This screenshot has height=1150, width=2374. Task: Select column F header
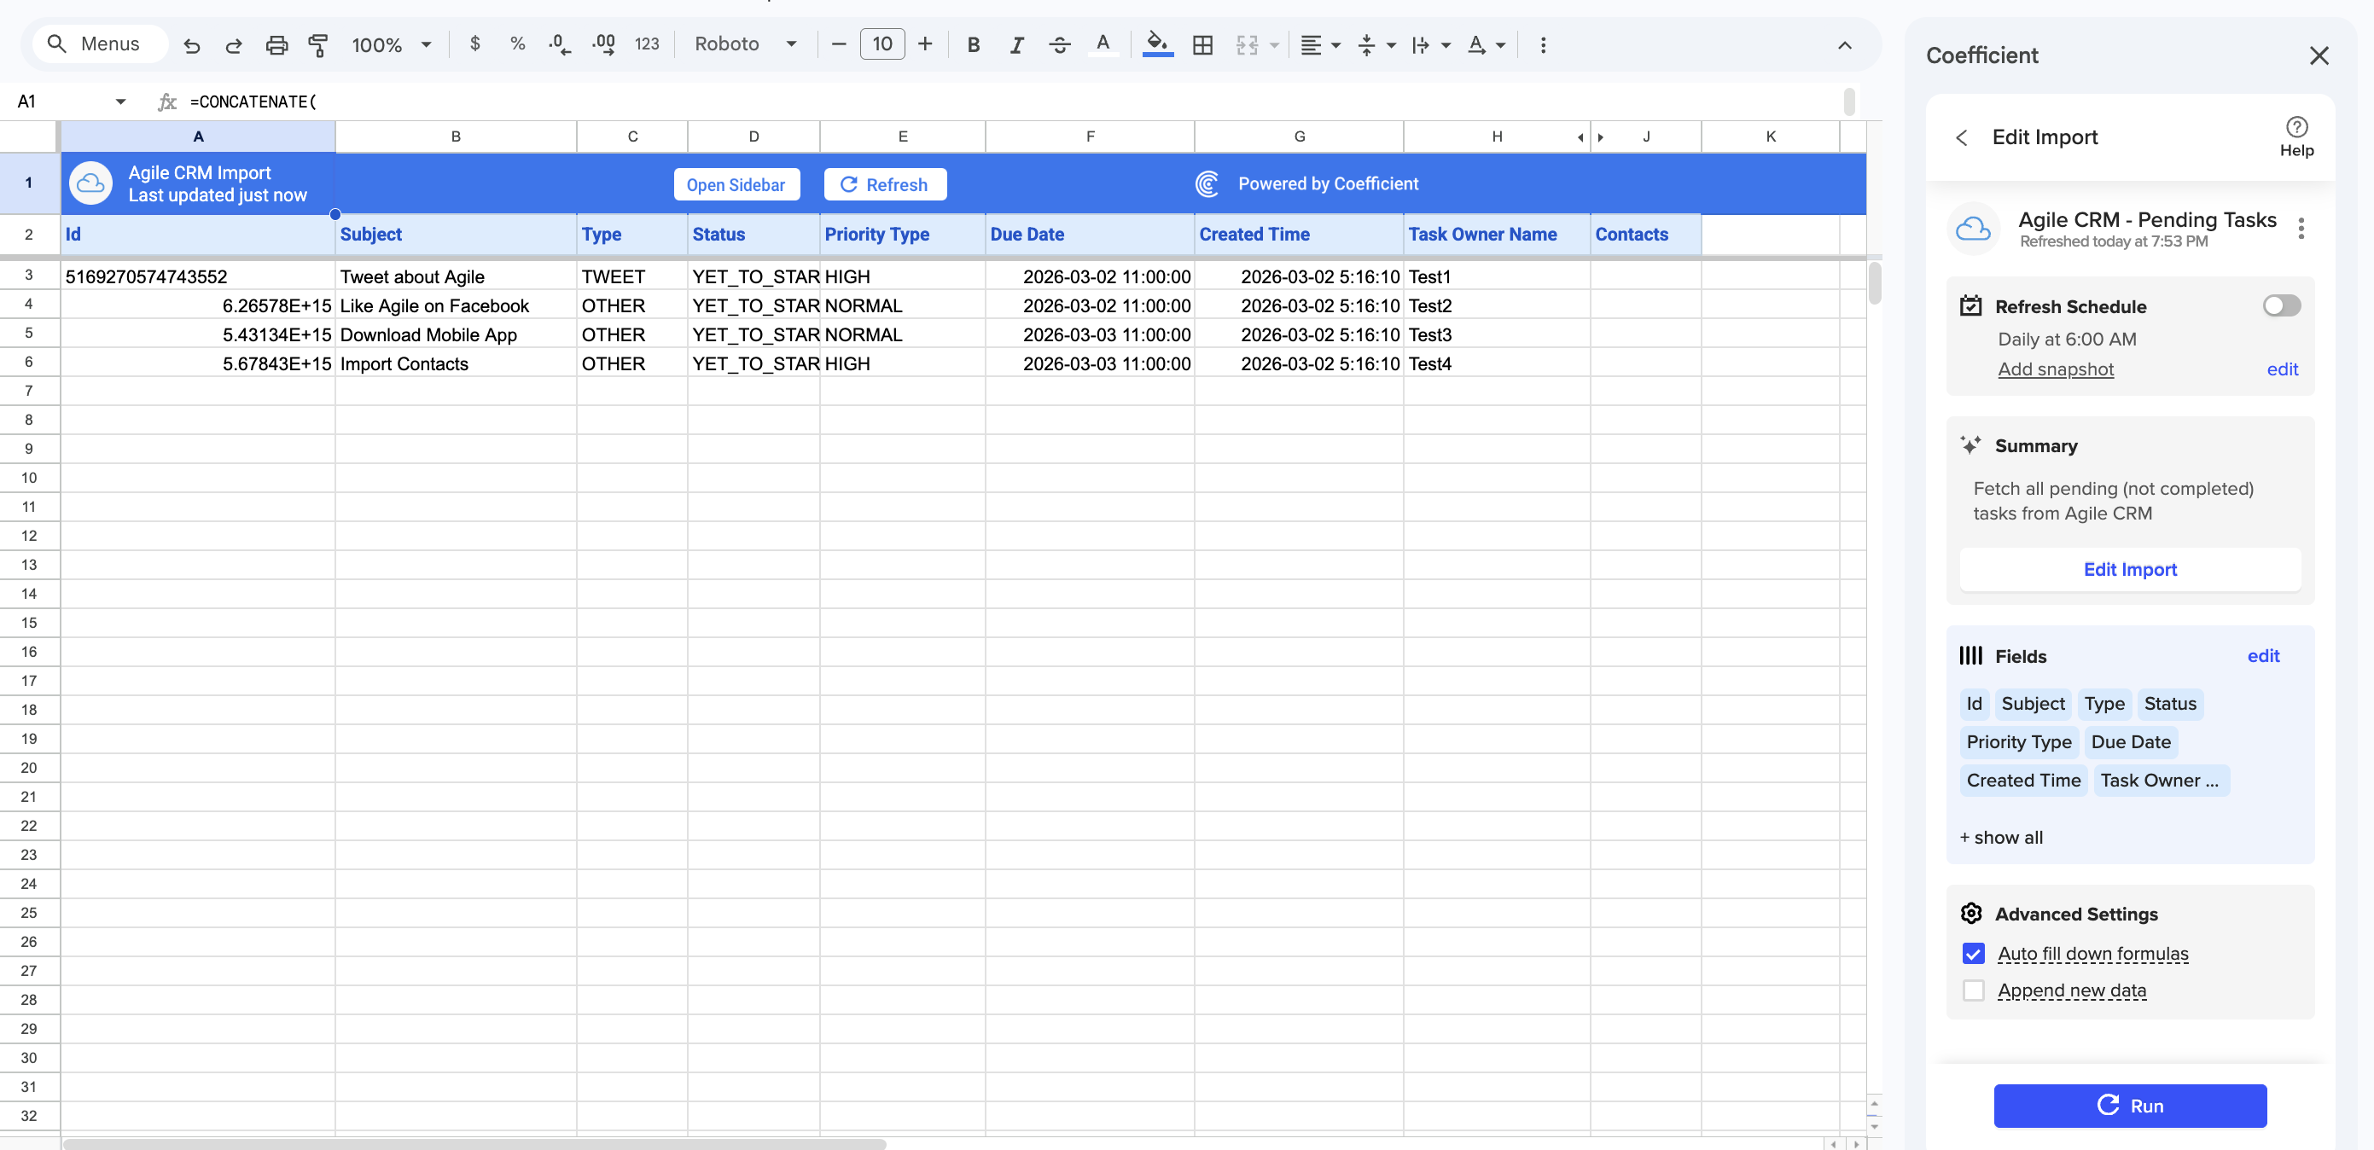(1091, 136)
